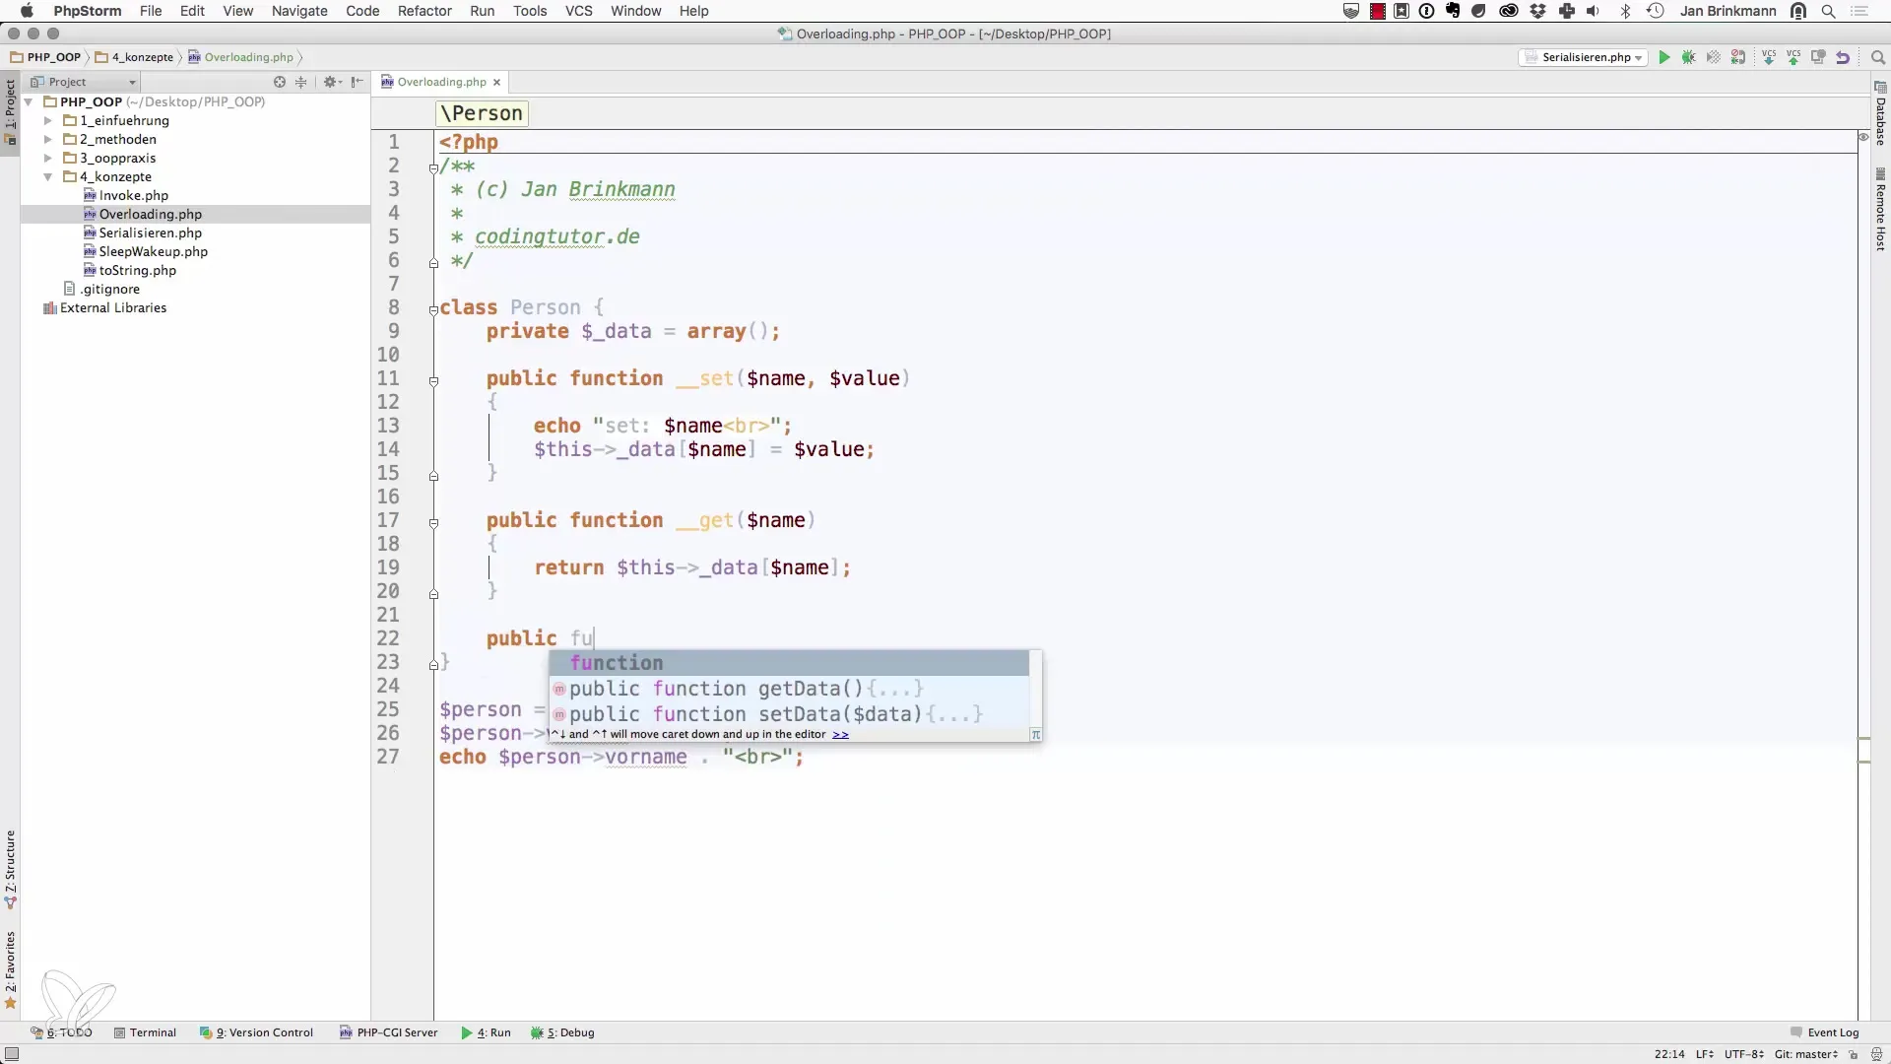The width and height of the screenshot is (1891, 1064).
Task: Open the Refactor menu
Action: [424, 11]
